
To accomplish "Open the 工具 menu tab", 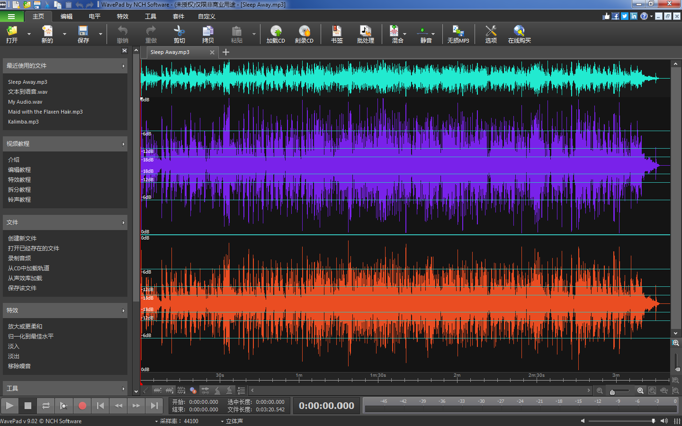I will [151, 16].
